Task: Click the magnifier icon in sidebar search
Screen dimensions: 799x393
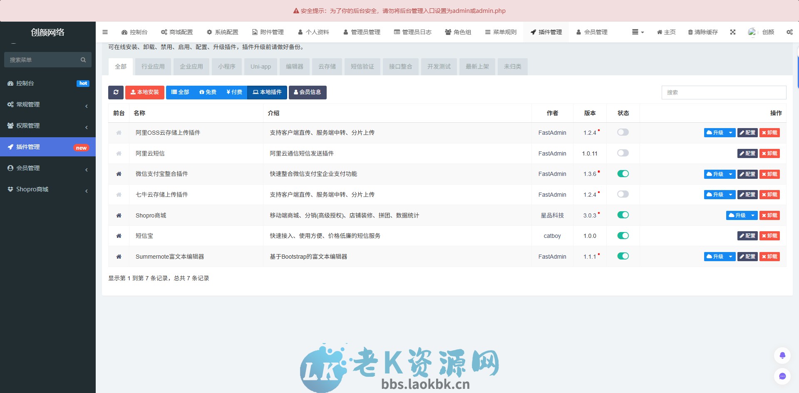Action: 83,59
